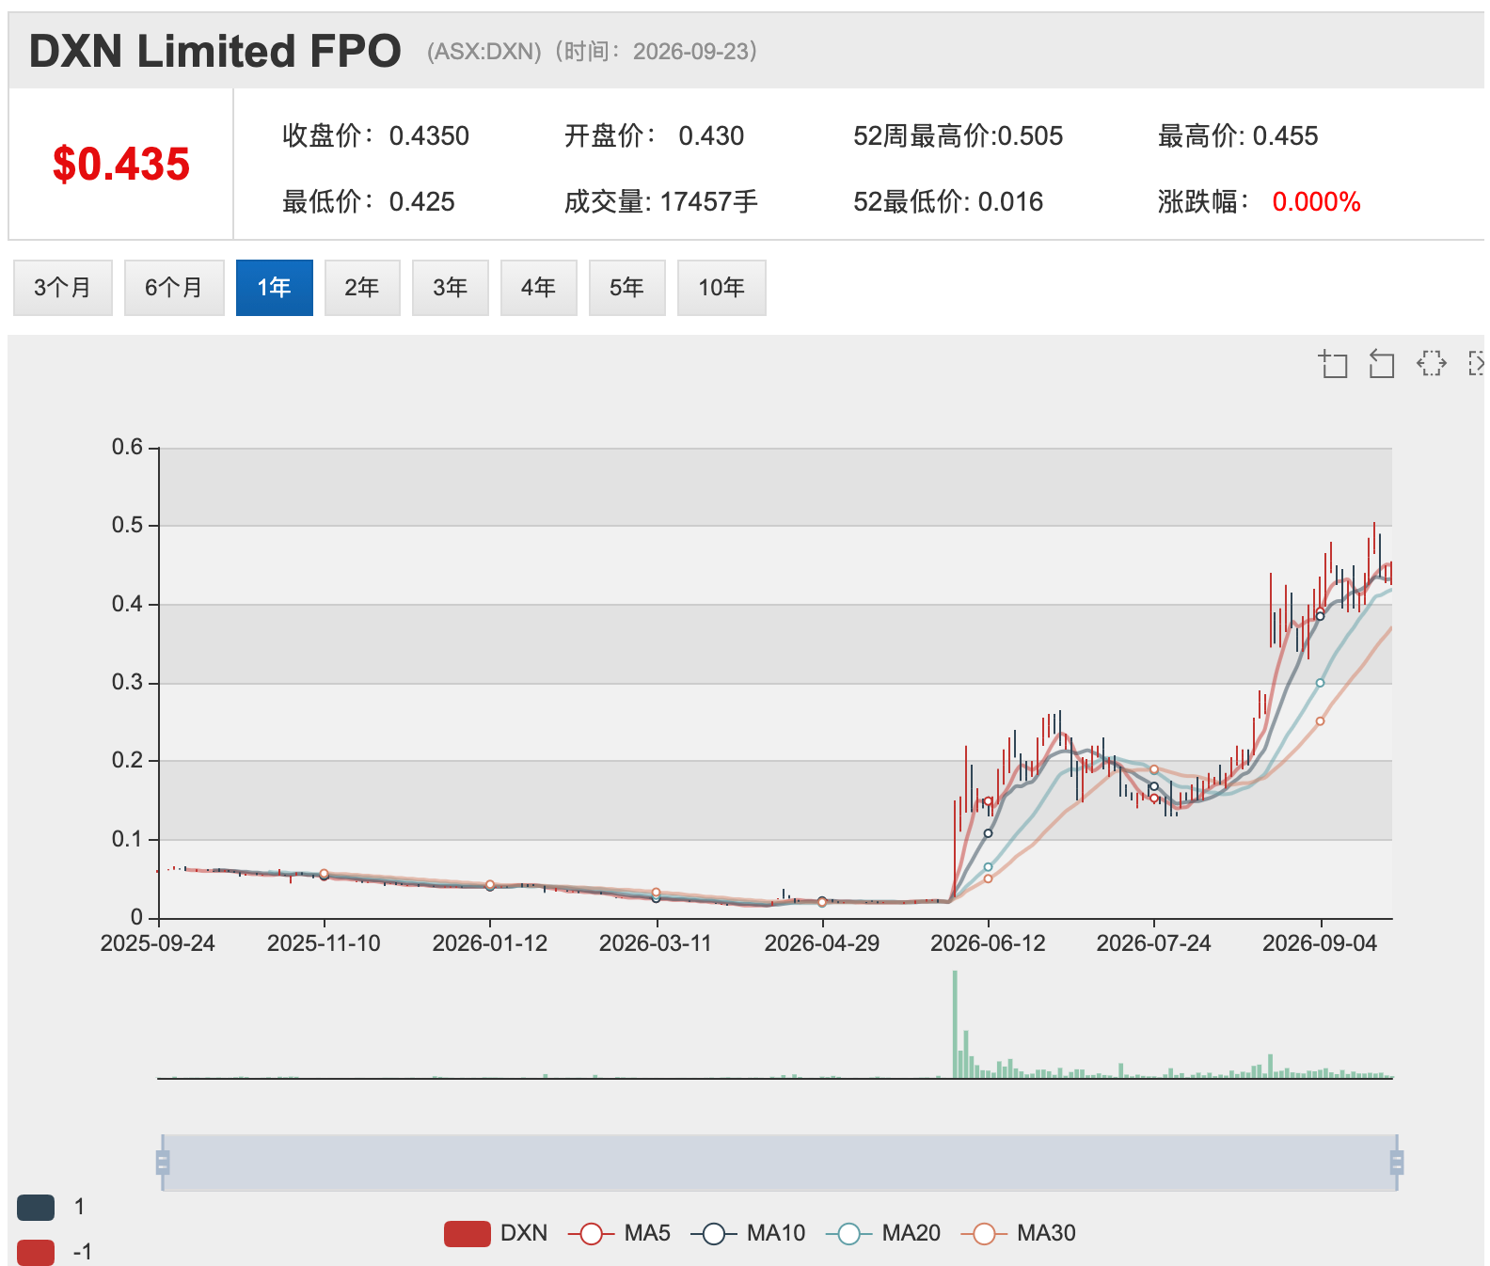Activate the area zoom tool icon
This screenshot has width=1490, height=1266.
coord(1333,363)
